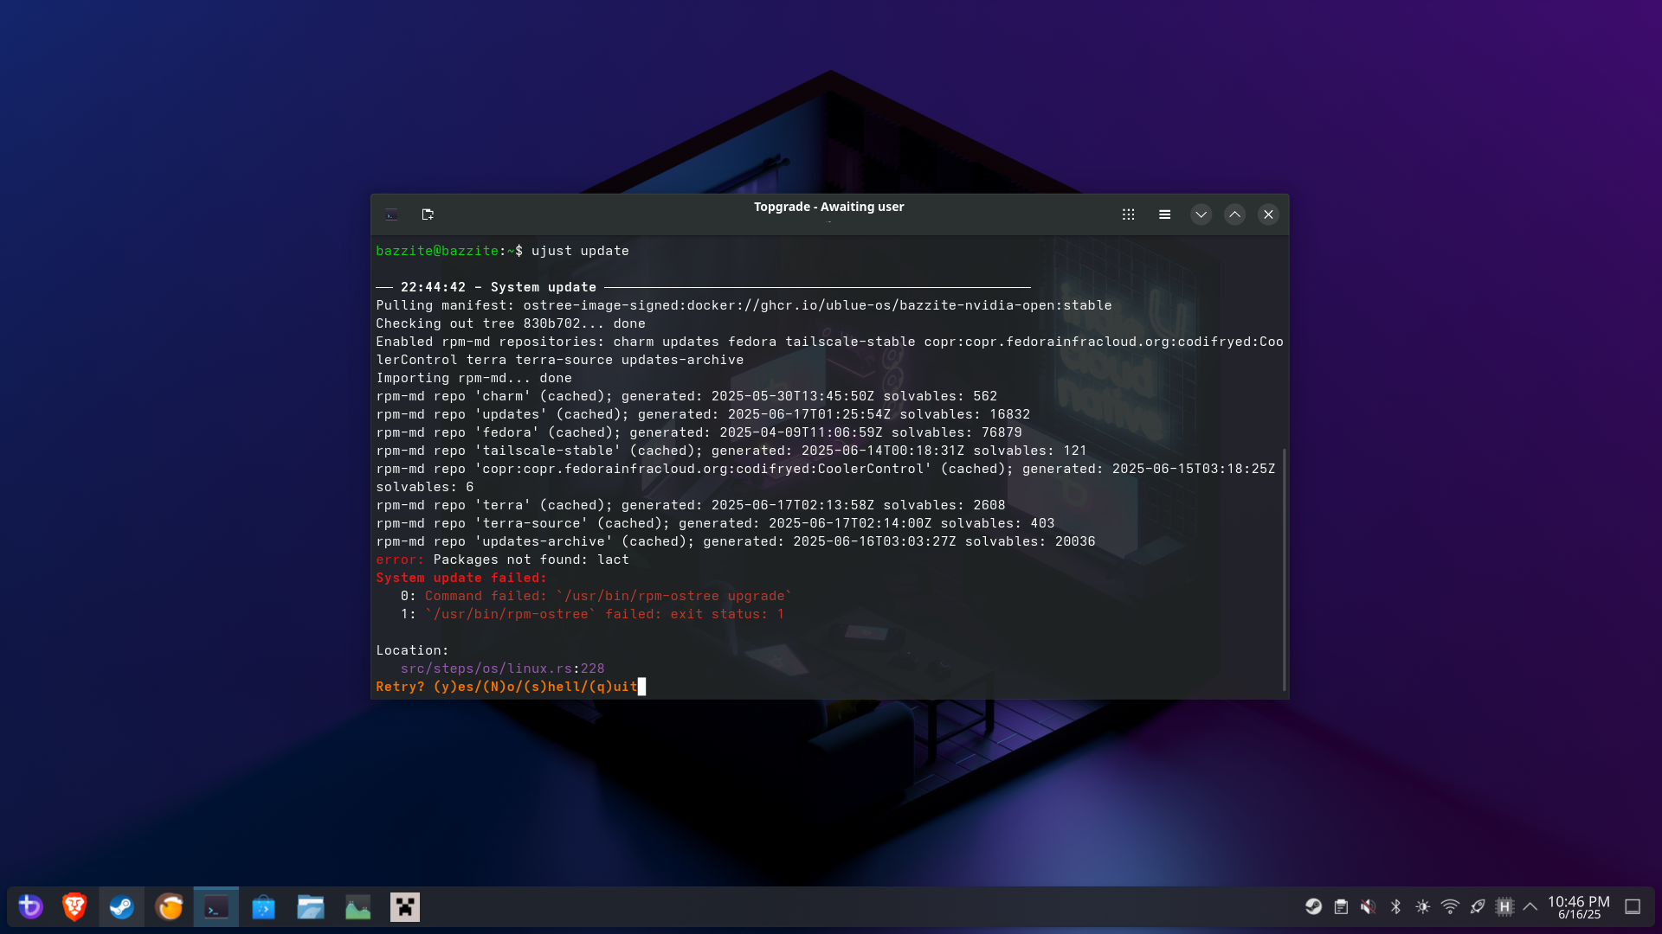Open the Bazzite application launcher
This screenshot has width=1662, height=934.
(30, 906)
